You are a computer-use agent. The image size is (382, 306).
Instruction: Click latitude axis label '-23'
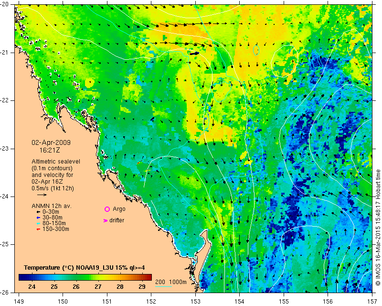[x=5, y=149]
